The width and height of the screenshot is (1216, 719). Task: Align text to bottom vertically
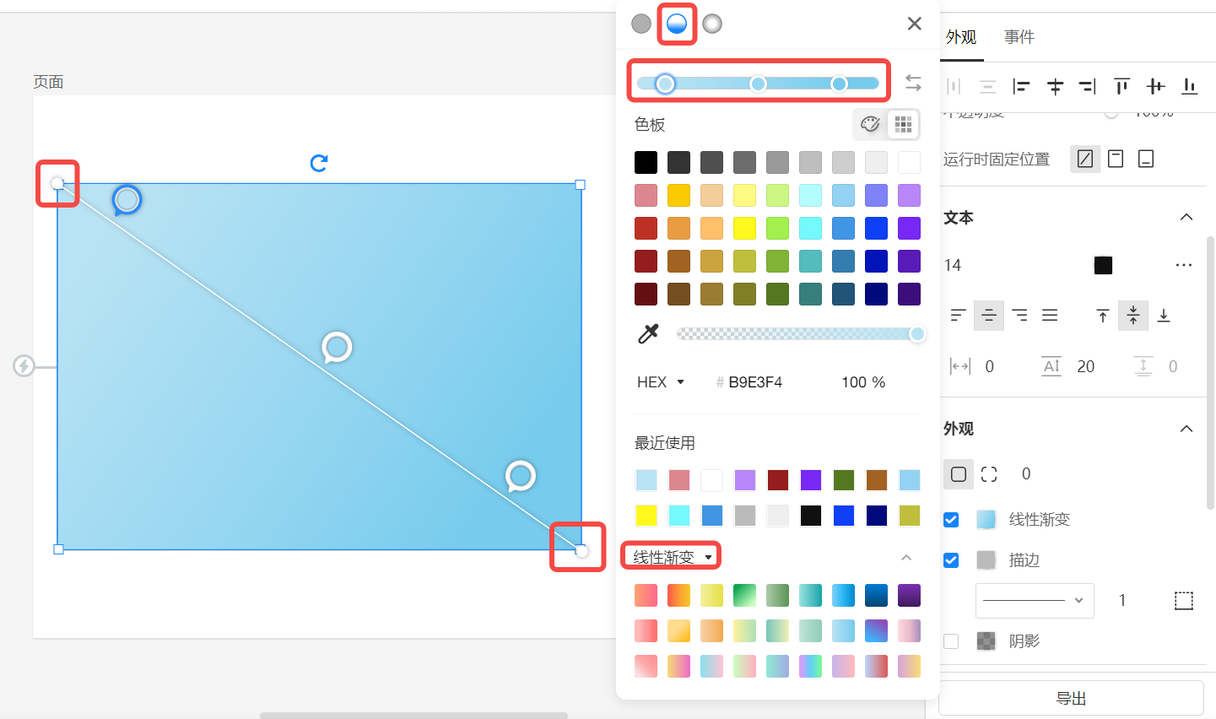pos(1164,316)
